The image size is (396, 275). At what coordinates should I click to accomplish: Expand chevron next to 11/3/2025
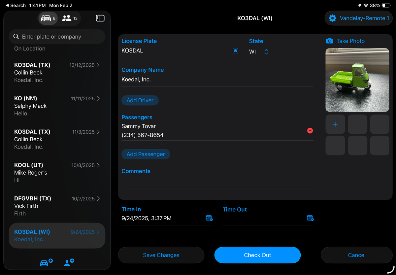click(98, 132)
